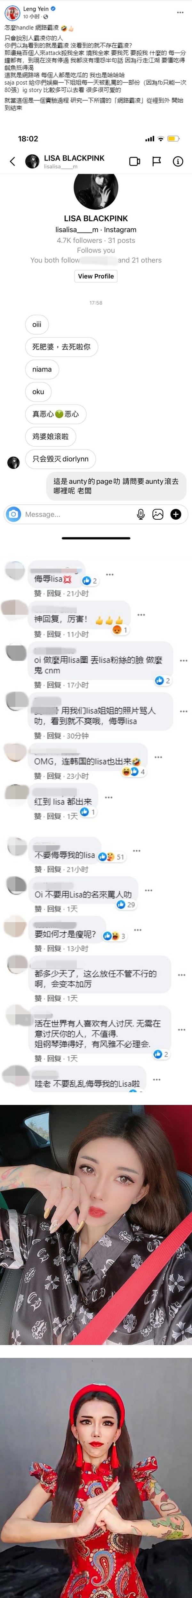This screenshot has width=192, height=1598.
Task: Open options beside 不要侮辱我的lisa comment
Action: pyautogui.click(x=137, y=850)
